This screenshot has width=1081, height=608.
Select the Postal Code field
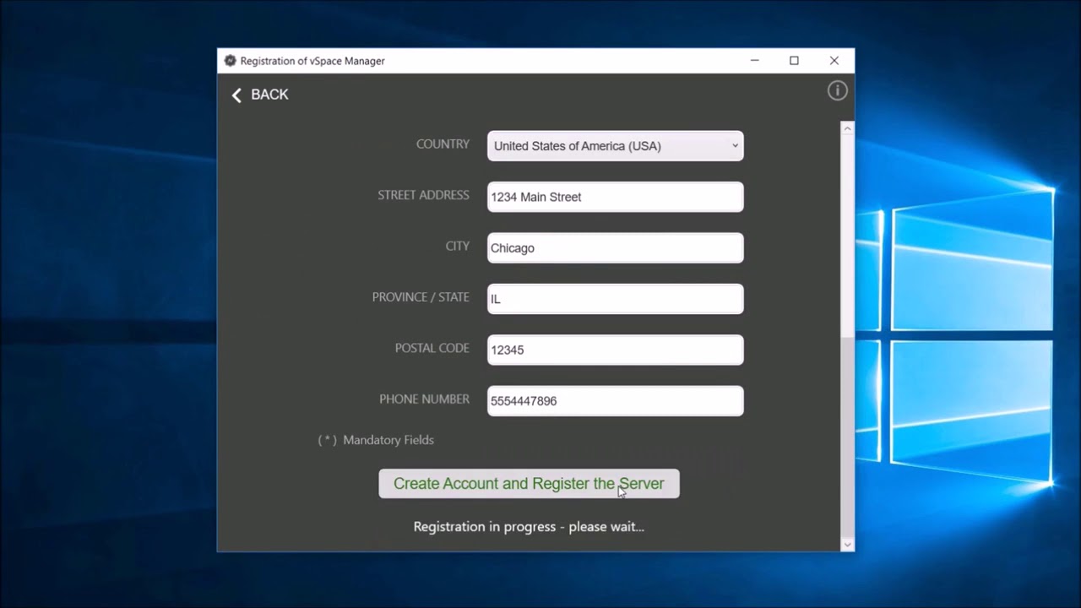click(x=616, y=350)
